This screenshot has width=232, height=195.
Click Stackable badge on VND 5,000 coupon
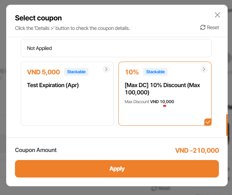[76, 72]
